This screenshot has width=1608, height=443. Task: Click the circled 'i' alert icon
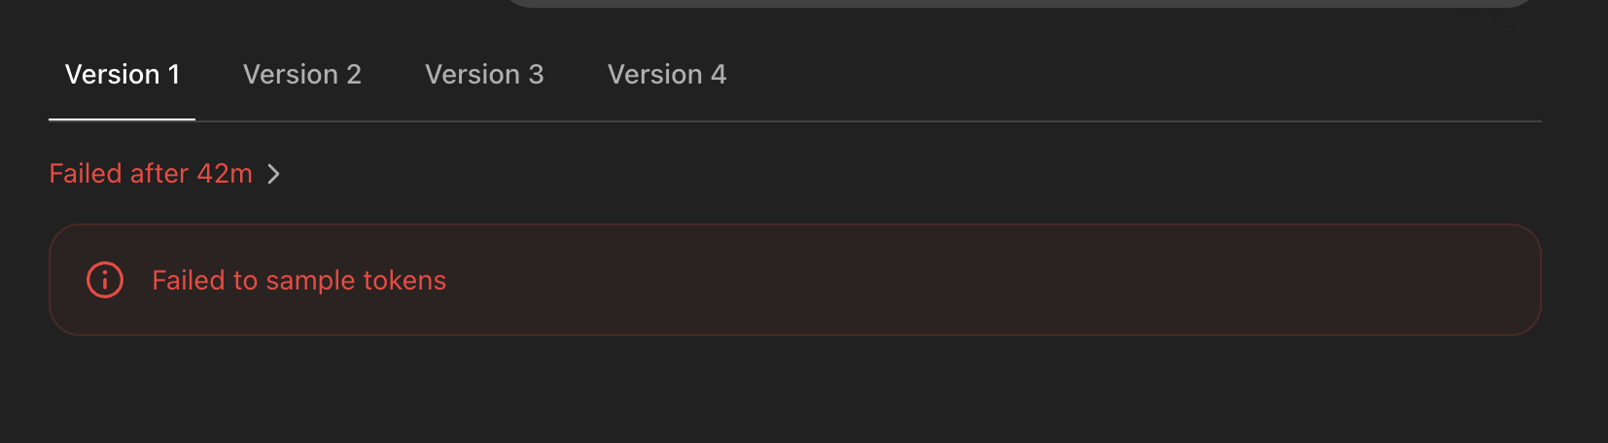click(x=105, y=280)
